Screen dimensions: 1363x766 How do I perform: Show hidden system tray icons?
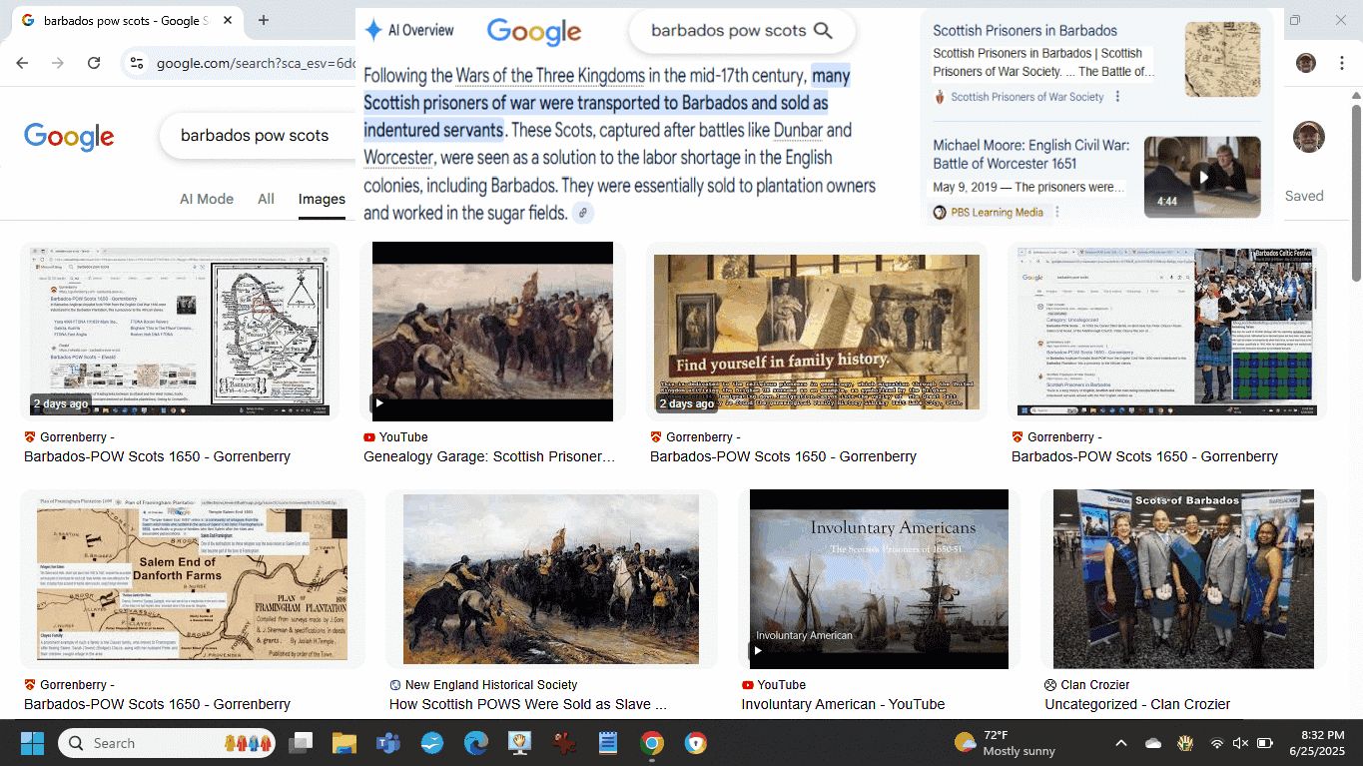1120,743
